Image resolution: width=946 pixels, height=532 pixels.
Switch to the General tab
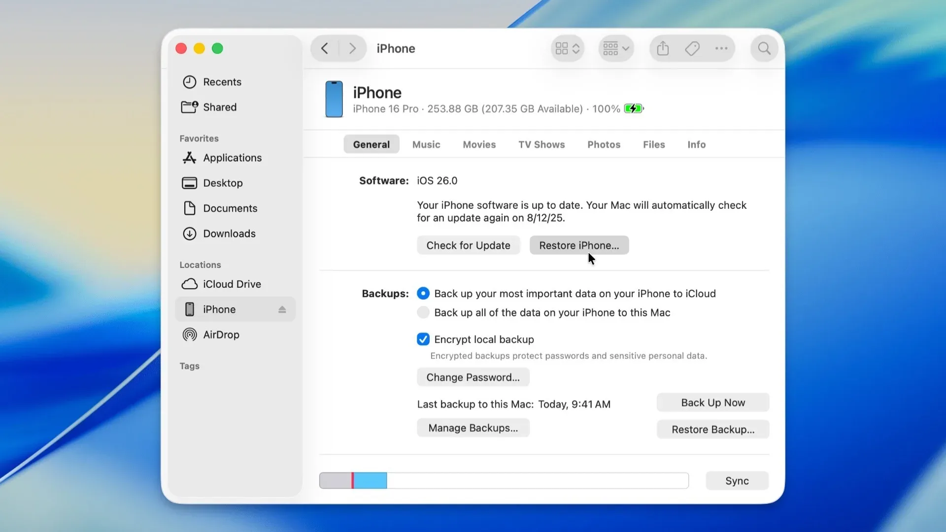(372, 144)
